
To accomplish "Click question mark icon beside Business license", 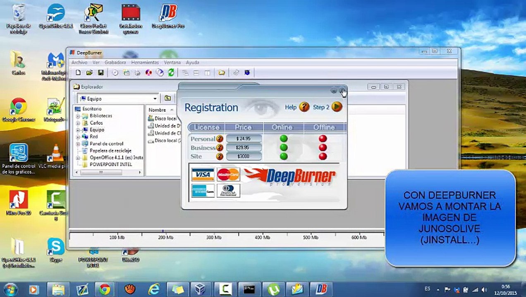I will [x=220, y=148].
